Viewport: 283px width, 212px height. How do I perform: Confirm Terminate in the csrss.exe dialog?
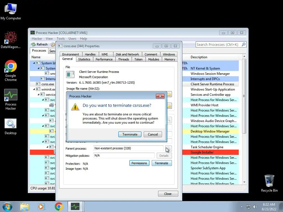[130, 134]
